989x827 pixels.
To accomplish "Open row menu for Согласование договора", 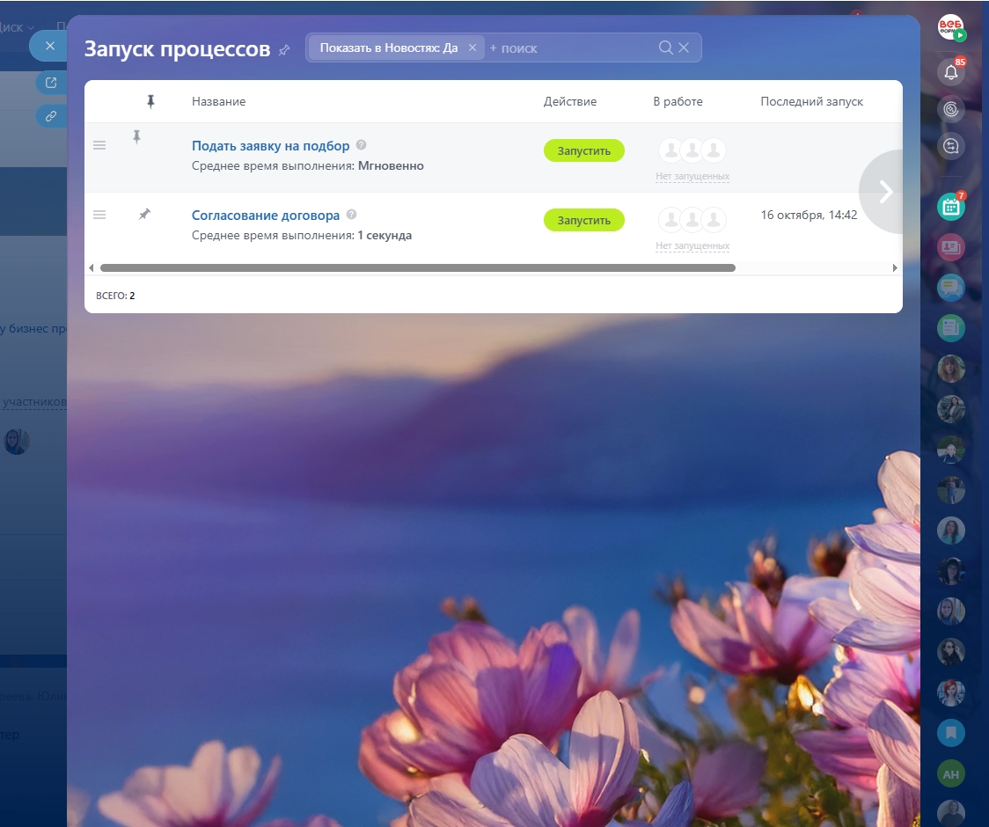I will (x=99, y=215).
